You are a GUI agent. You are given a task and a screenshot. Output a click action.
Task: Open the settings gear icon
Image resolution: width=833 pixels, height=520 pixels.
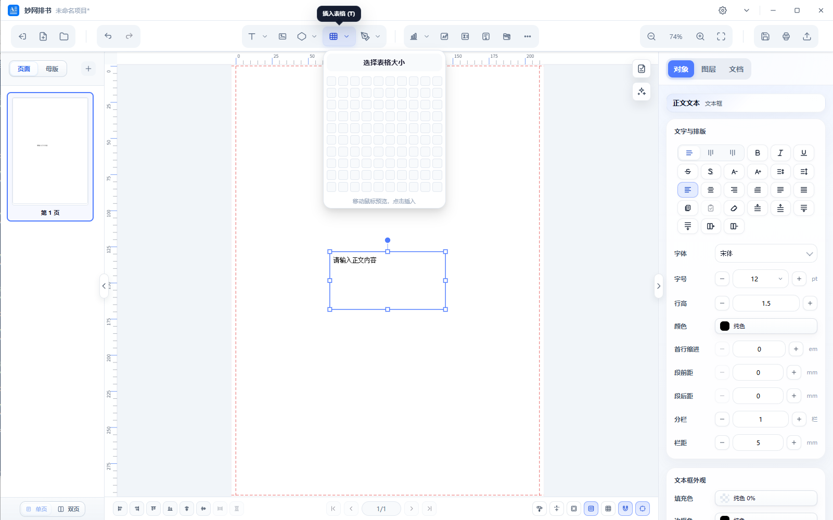coord(723,10)
